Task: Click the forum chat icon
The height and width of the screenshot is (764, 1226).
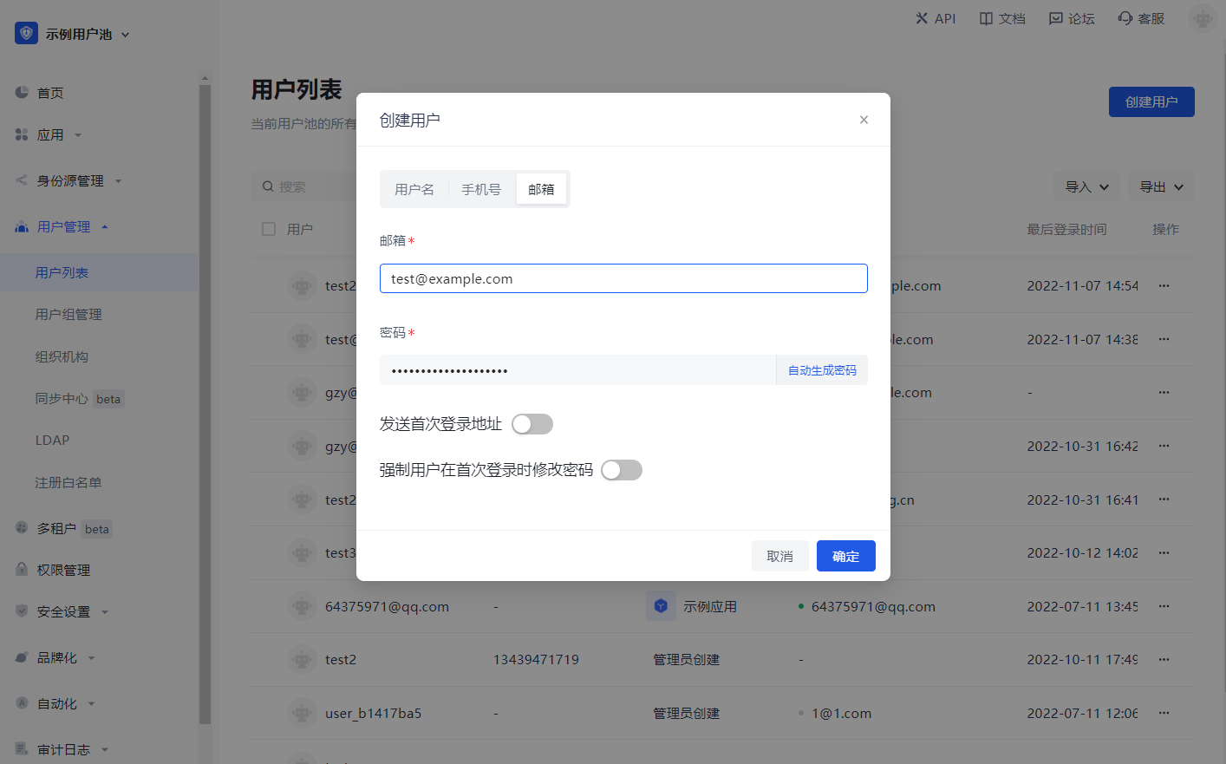Action: [x=1055, y=18]
